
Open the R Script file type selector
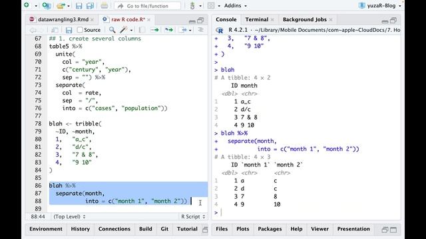(x=193, y=217)
